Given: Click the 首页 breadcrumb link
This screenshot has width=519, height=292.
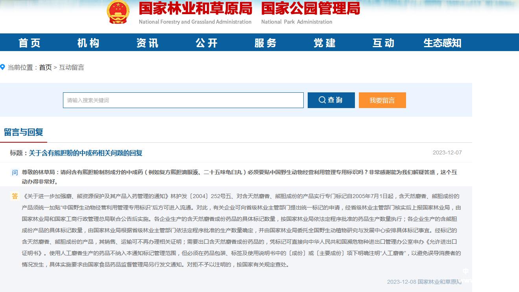Looking at the screenshot, I should click(45, 68).
